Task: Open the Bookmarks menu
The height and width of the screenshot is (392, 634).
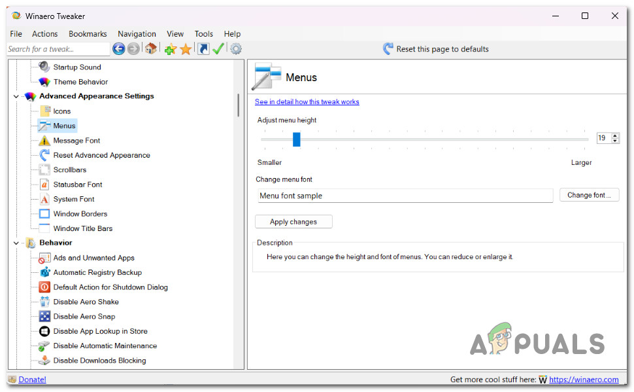Action: (x=88, y=34)
